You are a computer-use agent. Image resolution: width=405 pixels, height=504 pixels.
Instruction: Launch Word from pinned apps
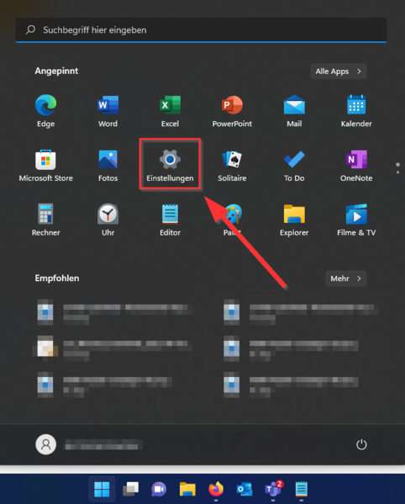point(108,110)
